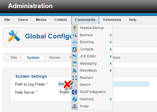Switch to the Site configuration tab
Screen dimensions: 157x112
tap(14, 57)
